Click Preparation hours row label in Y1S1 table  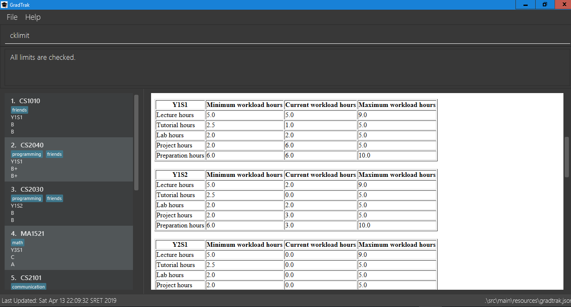(180, 155)
